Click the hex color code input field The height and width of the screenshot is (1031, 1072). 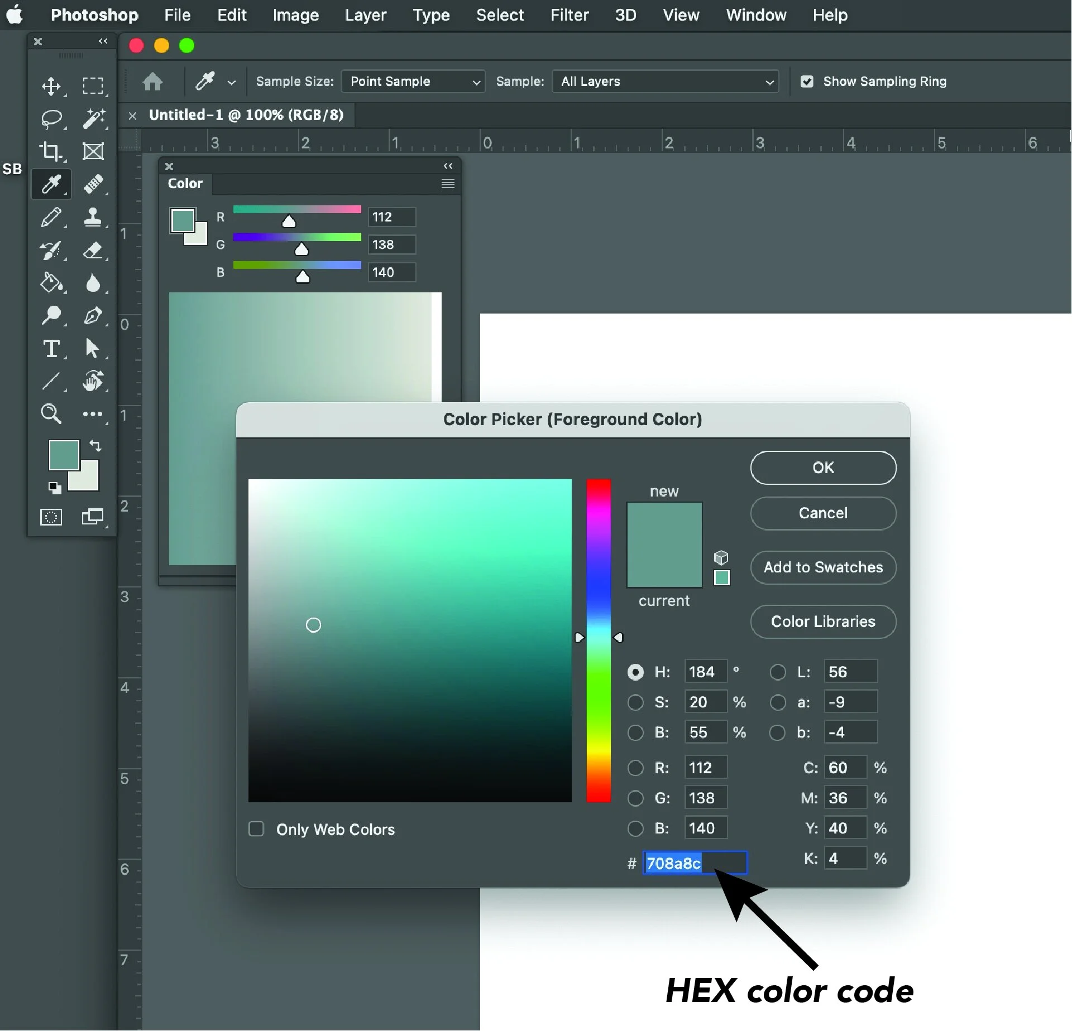[x=694, y=863]
